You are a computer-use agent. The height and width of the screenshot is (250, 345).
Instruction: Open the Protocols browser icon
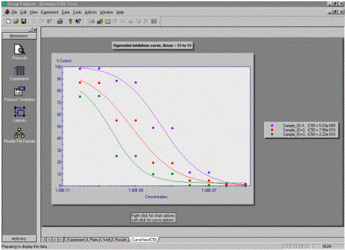pos(19,50)
